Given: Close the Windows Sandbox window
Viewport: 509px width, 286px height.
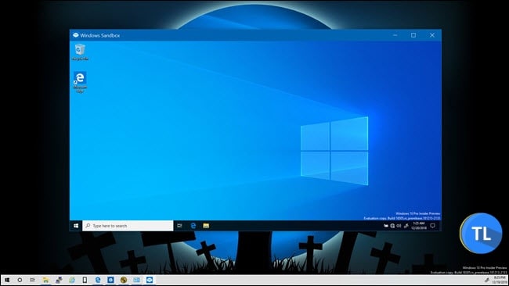Looking at the screenshot, I should point(432,35).
